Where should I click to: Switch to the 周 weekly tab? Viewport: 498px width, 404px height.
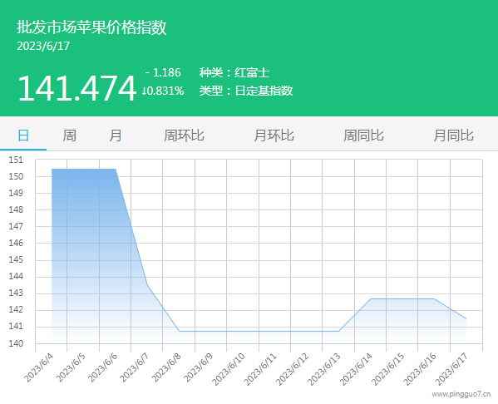(x=69, y=135)
